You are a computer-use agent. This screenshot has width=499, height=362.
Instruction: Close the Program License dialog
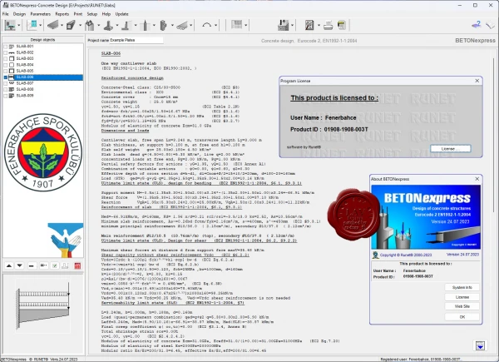[x=477, y=81]
